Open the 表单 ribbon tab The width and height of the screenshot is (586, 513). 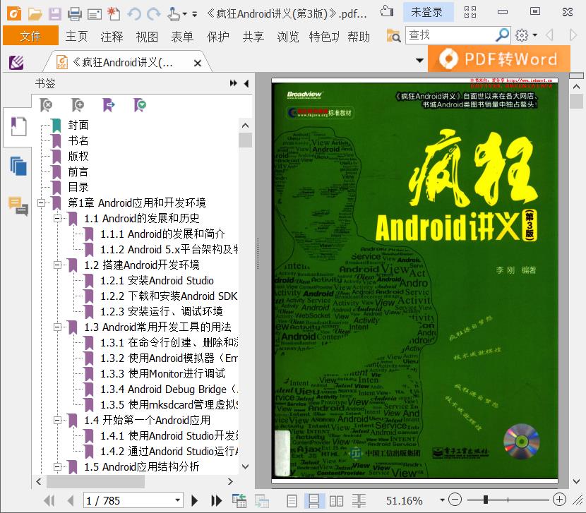pos(182,37)
